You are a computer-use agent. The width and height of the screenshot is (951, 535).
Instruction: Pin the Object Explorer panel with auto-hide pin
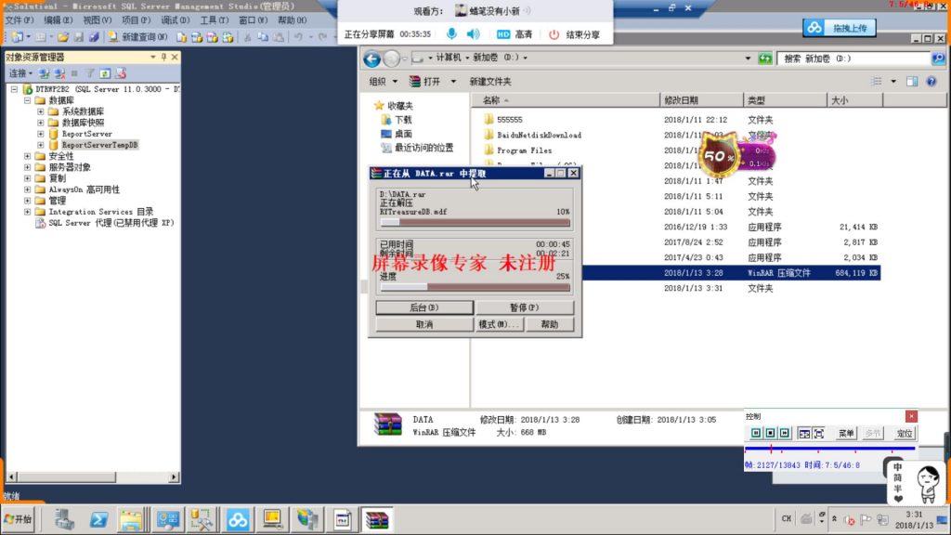pyautogui.click(x=163, y=57)
